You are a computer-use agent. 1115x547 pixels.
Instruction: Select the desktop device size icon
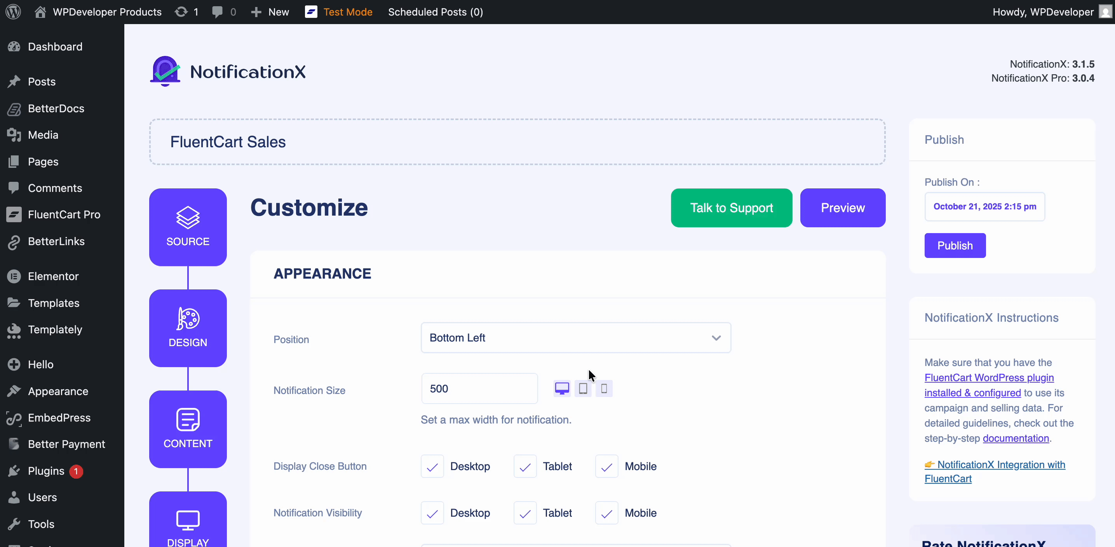pos(562,388)
